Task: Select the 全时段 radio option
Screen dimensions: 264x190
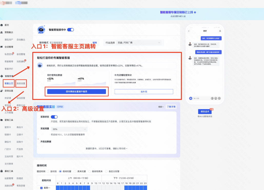Action: (x=51, y=171)
